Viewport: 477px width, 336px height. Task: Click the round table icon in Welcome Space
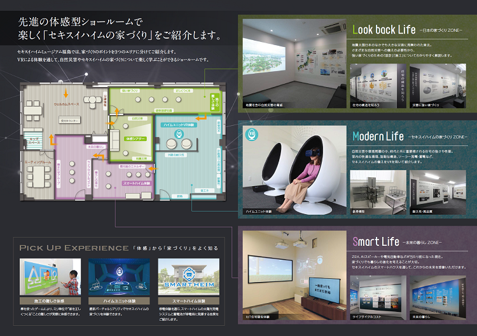click(92, 102)
